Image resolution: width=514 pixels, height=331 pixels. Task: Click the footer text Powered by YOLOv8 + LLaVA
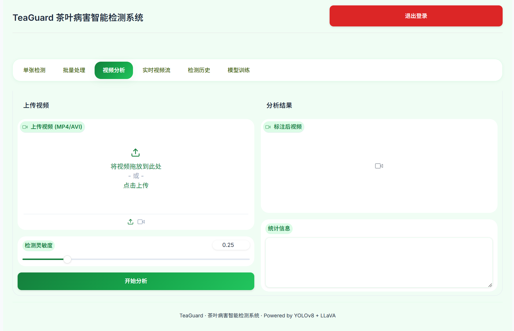pyautogui.click(x=299, y=316)
